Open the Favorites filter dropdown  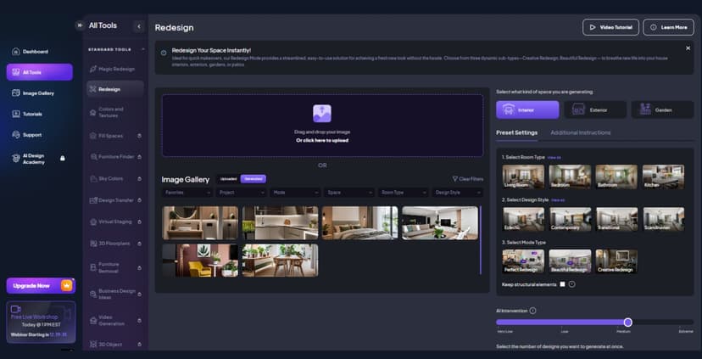click(x=187, y=193)
